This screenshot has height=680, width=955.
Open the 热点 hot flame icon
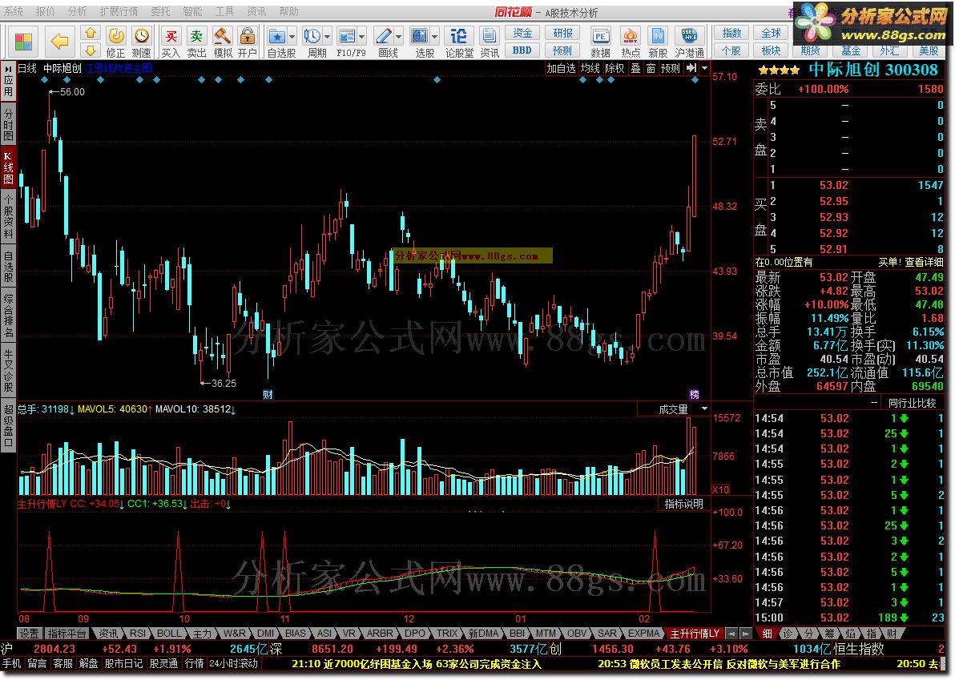coord(631,36)
